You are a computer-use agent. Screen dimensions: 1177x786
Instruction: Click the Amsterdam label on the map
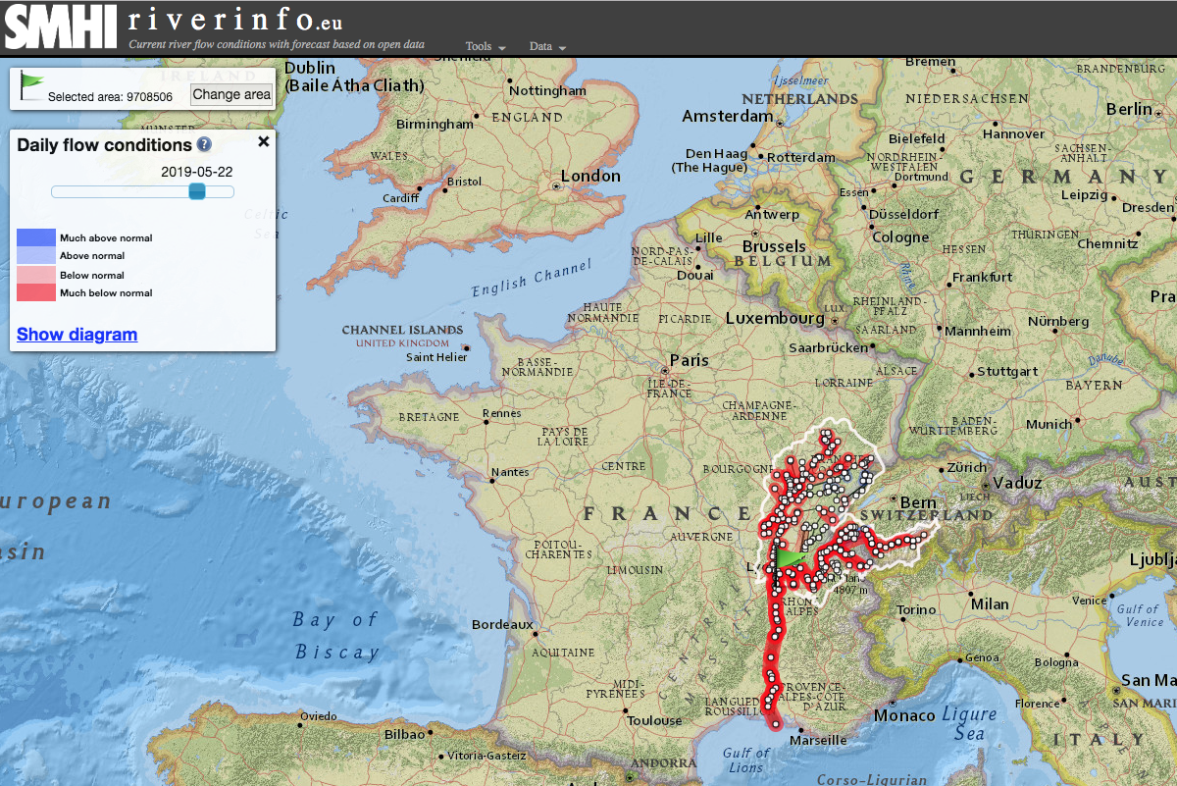pyautogui.click(x=728, y=116)
